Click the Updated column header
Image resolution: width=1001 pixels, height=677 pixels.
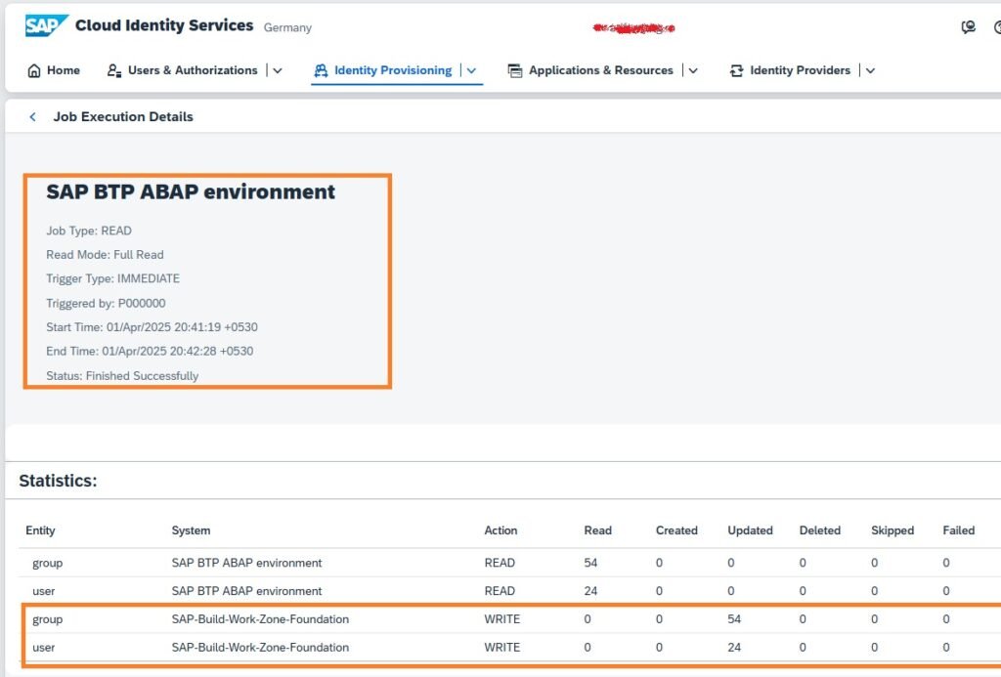(x=750, y=530)
